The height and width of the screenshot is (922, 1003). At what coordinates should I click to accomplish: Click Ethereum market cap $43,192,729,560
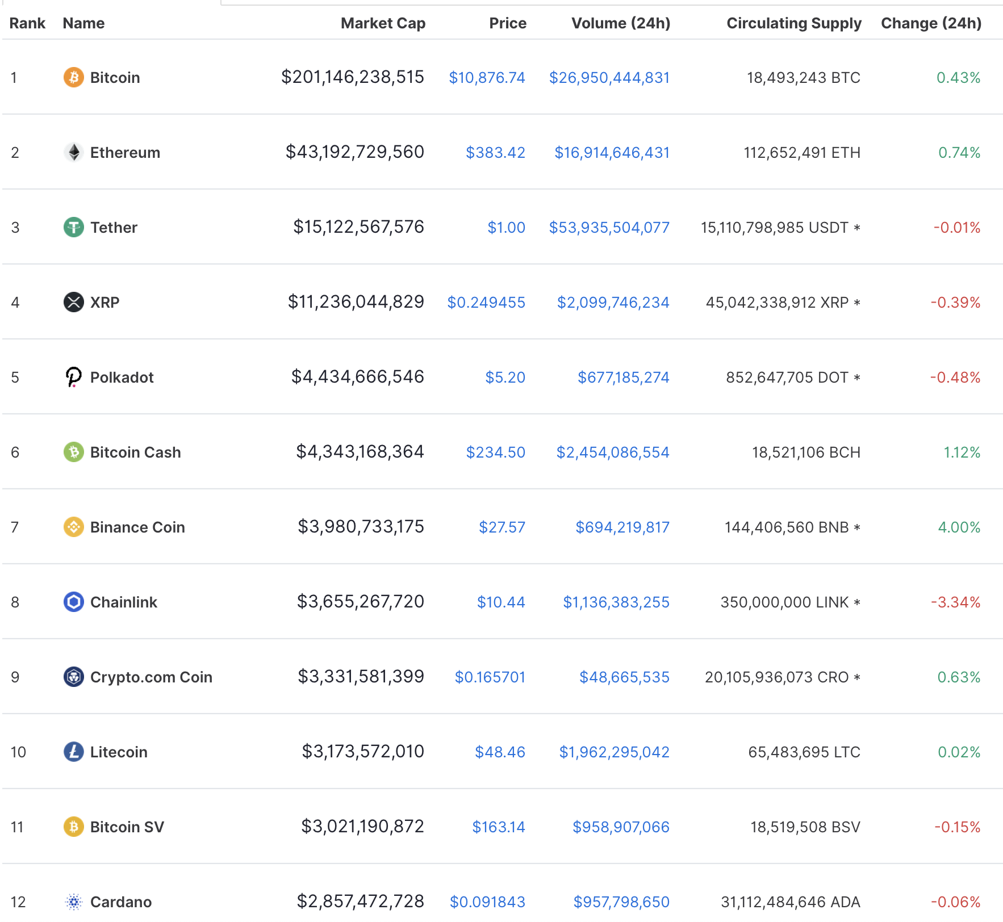[x=355, y=152]
